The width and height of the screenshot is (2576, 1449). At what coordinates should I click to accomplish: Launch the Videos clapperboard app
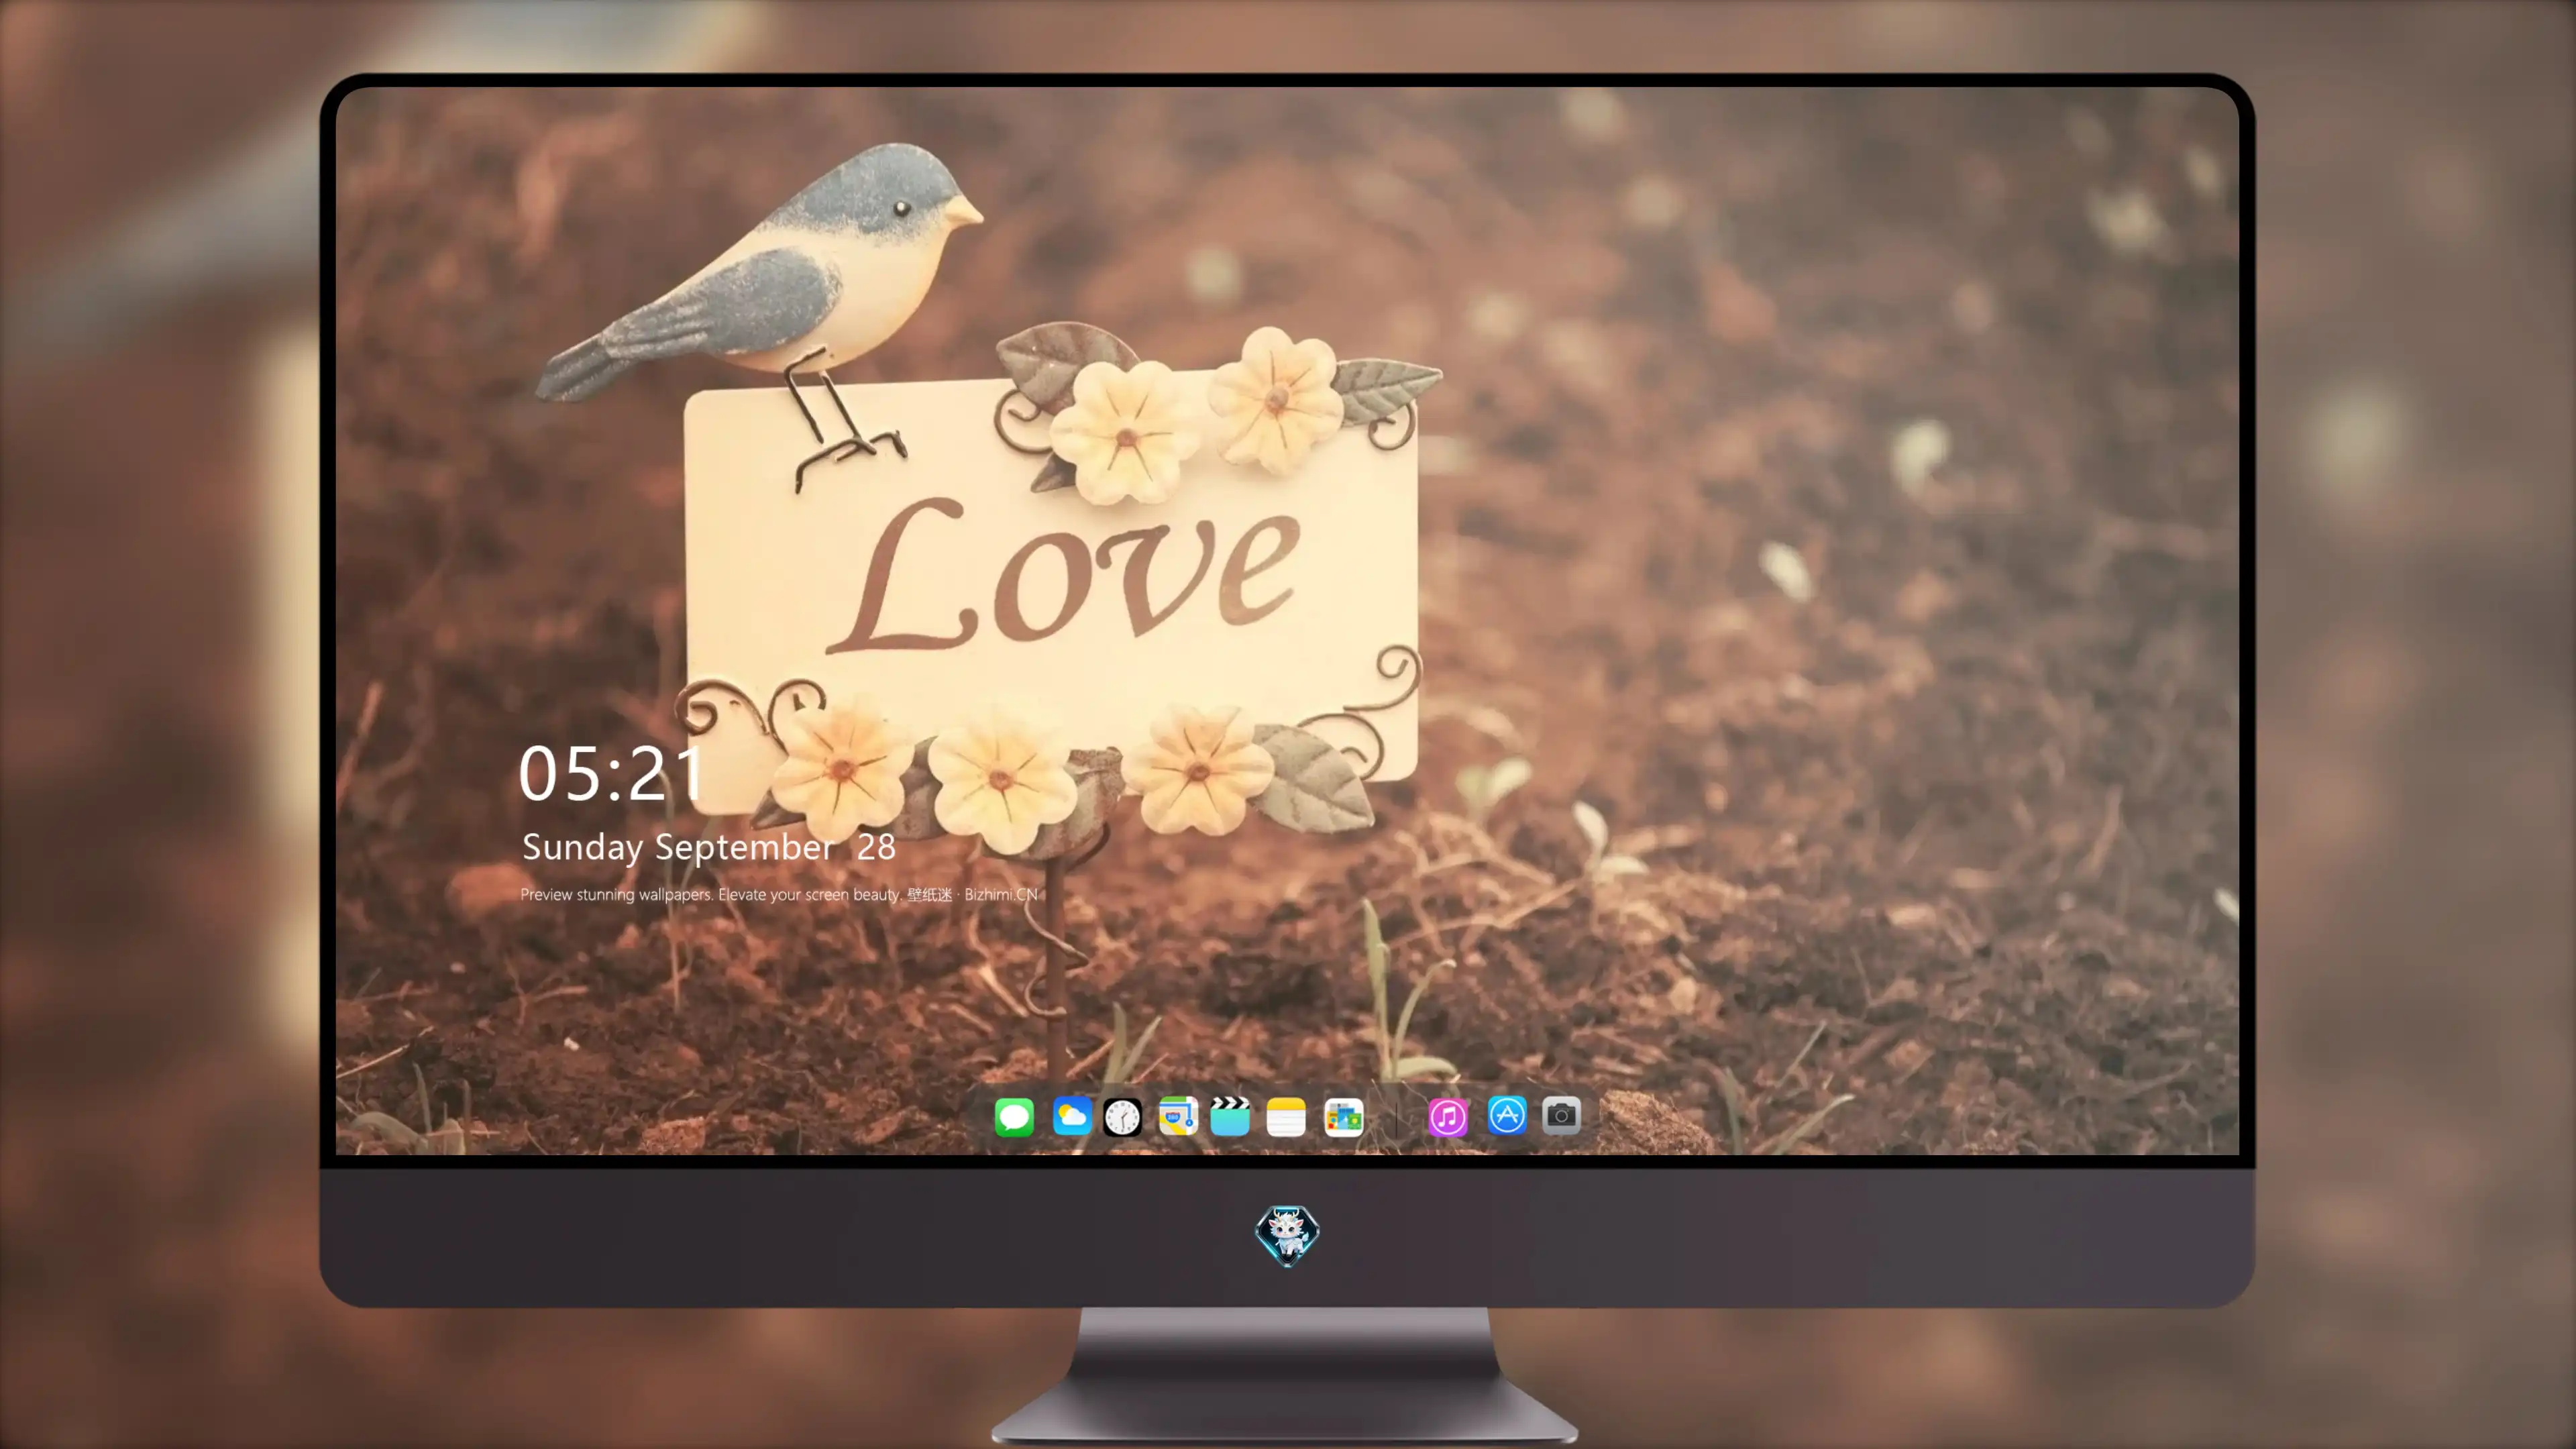click(x=1230, y=1116)
